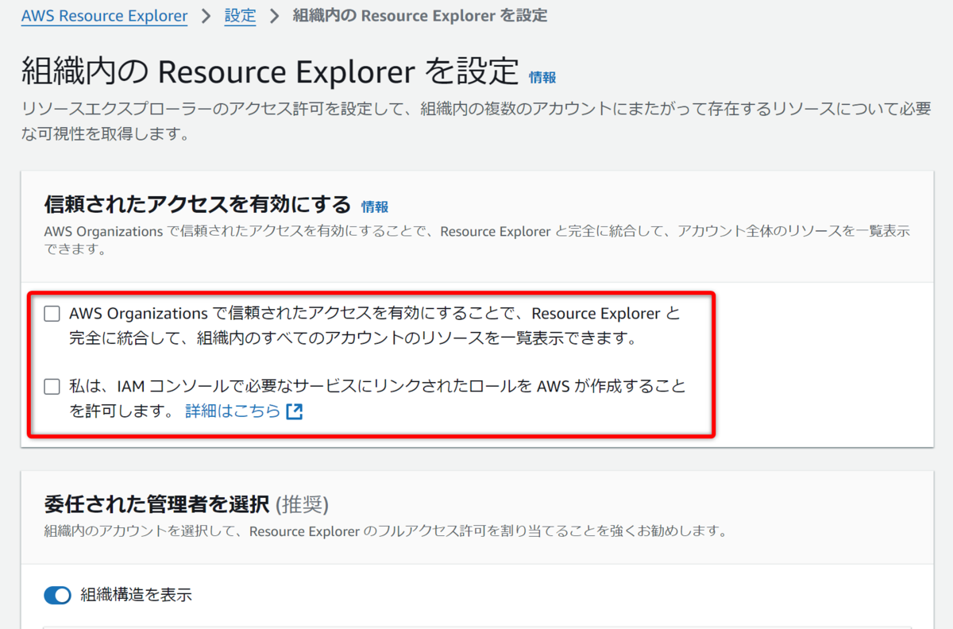Image resolution: width=953 pixels, height=629 pixels.
Task: Click the 組織内の Resource Explorer を設定 breadcrumb text
Action: pyautogui.click(x=419, y=16)
